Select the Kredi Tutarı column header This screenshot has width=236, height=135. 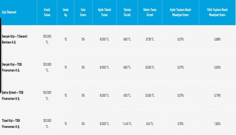tap(47, 12)
